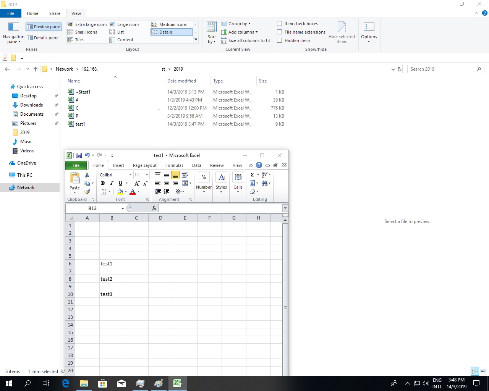Click the Excel Help question mark icon
Viewport: 489px width, 391px height.
point(259,165)
